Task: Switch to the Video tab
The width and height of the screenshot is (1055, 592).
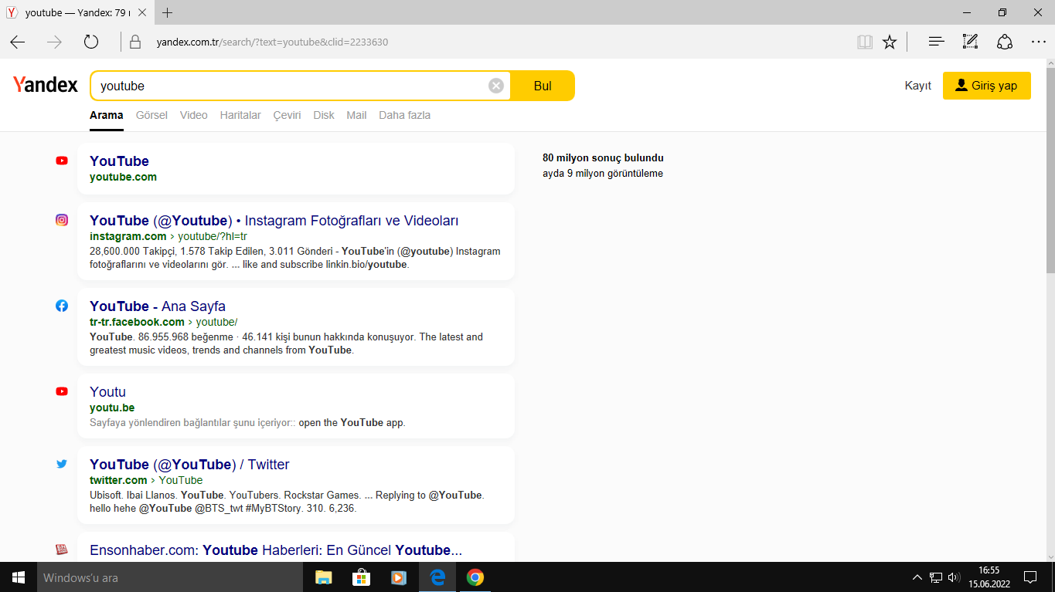Action: [194, 115]
